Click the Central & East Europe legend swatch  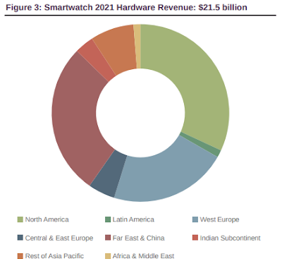(20, 238)
